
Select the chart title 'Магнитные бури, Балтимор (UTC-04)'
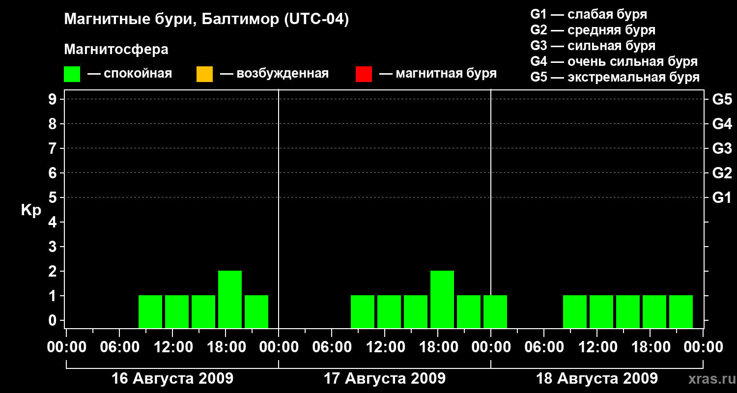(206, 20)
